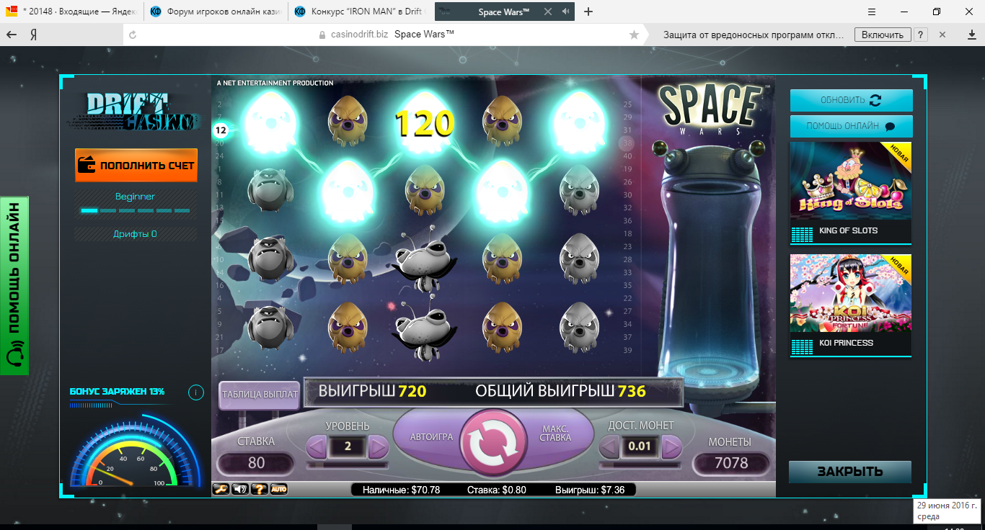Close the Space Wars browser tab

click(549, 12)
